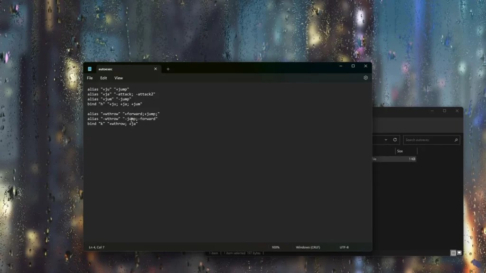
Task: Open Notepad settings via gear icon
Action: 365,78
